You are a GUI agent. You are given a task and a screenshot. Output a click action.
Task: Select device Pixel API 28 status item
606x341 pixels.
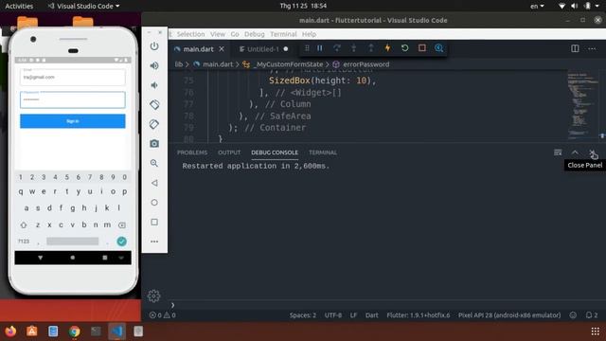(509, 315)
